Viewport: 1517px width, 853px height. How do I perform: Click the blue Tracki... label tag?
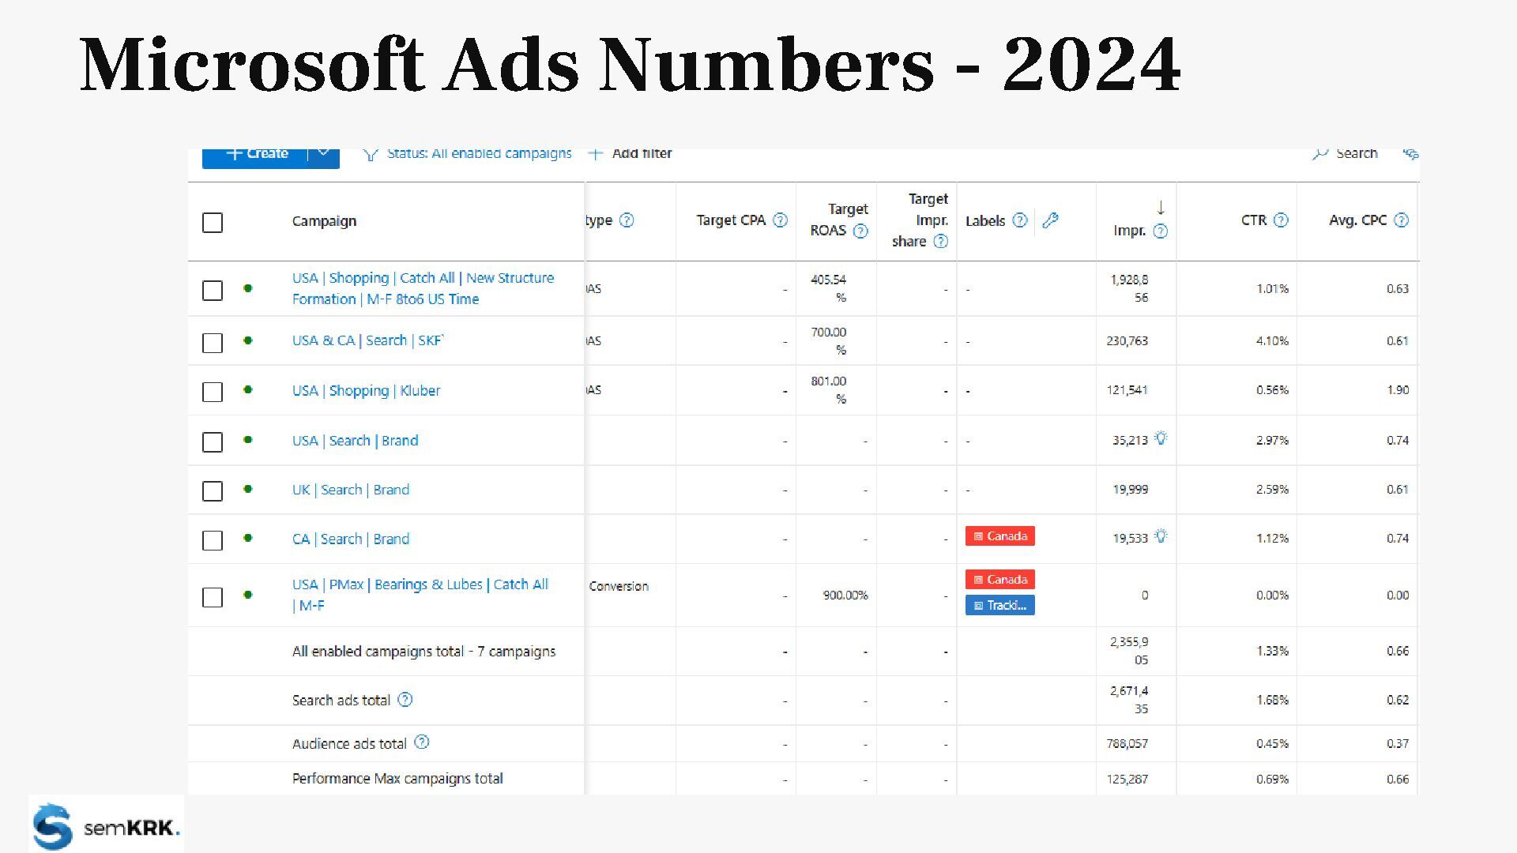point(999,606)
